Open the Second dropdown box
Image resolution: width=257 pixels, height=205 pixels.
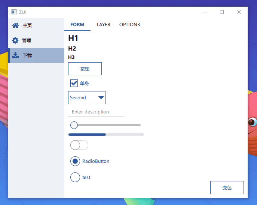coord(87,97)
